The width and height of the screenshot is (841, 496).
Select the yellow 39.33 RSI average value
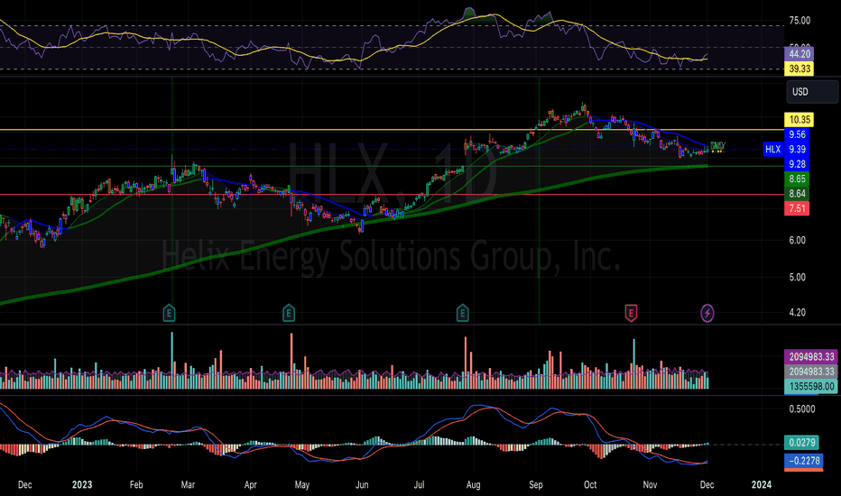(799, 69)
